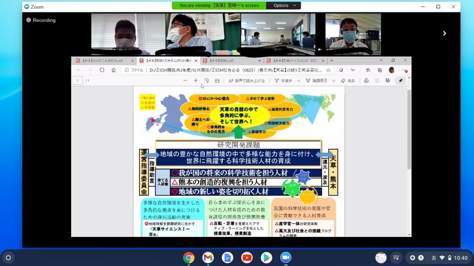
Task: Open Gmail from the shelf
Action: (x=208, y=257)
